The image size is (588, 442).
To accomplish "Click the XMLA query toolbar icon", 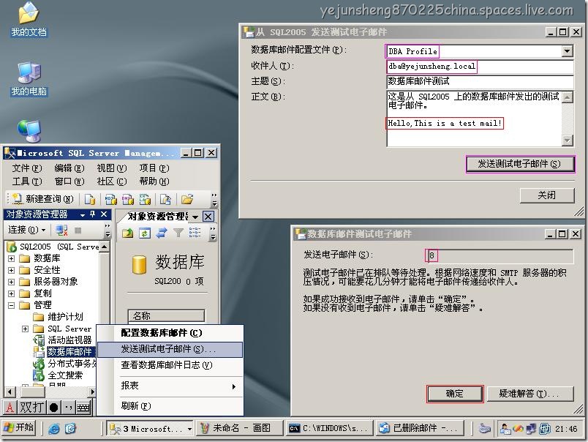I will coord(145,199).
